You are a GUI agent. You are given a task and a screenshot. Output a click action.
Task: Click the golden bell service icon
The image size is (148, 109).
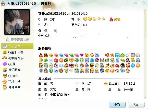pos(87,55)
